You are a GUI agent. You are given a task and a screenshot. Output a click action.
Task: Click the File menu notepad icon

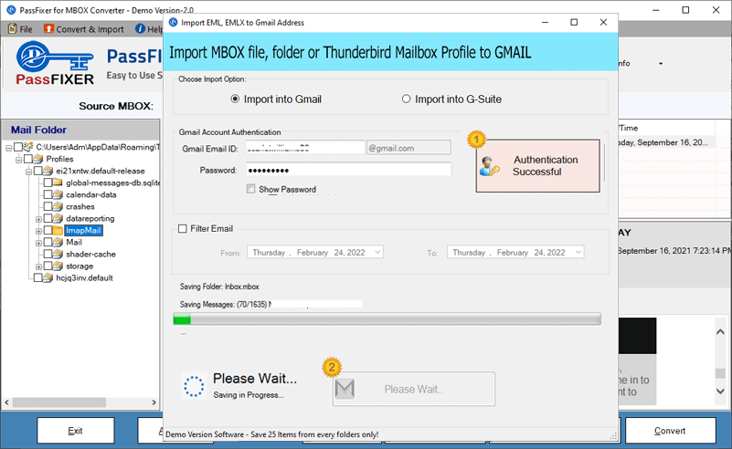[13, 28]
